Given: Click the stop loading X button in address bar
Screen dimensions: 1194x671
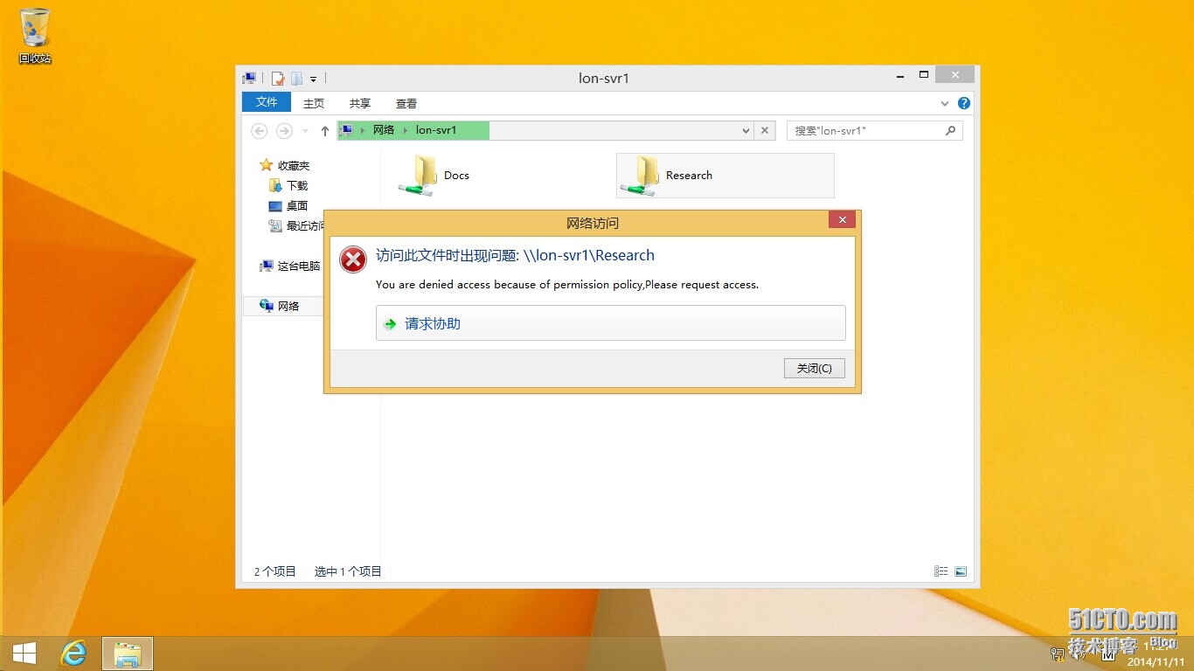Looking at the screenshot, I should 765,130.
